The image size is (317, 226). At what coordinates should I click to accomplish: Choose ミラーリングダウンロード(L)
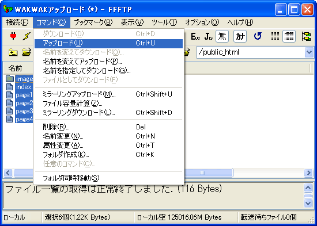click(x=108, y=113)
